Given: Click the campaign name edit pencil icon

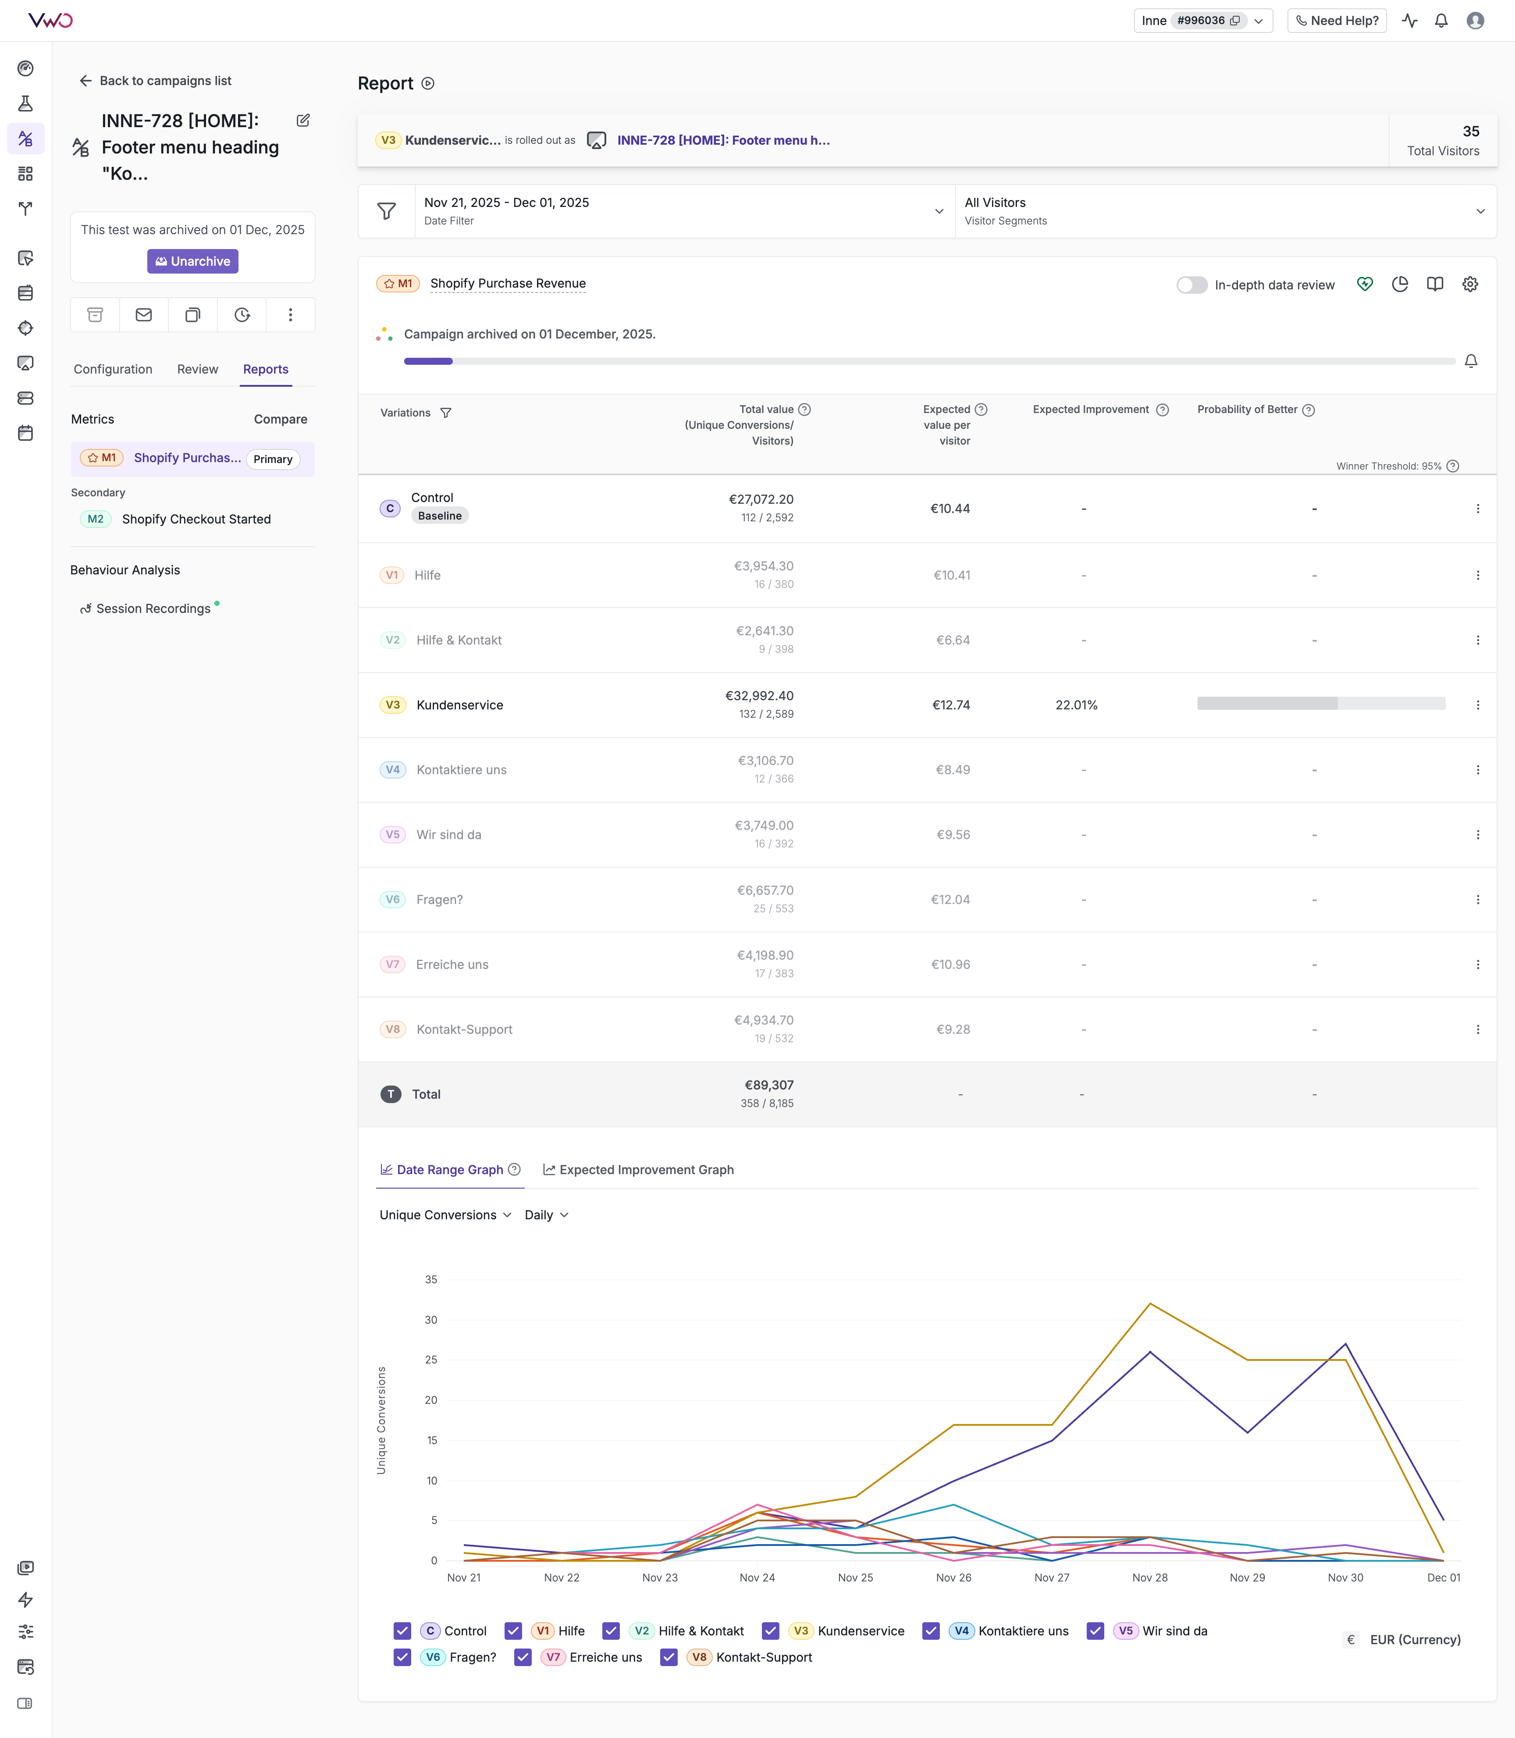Looking at the screenshot, I should click(x=302, y=120).
